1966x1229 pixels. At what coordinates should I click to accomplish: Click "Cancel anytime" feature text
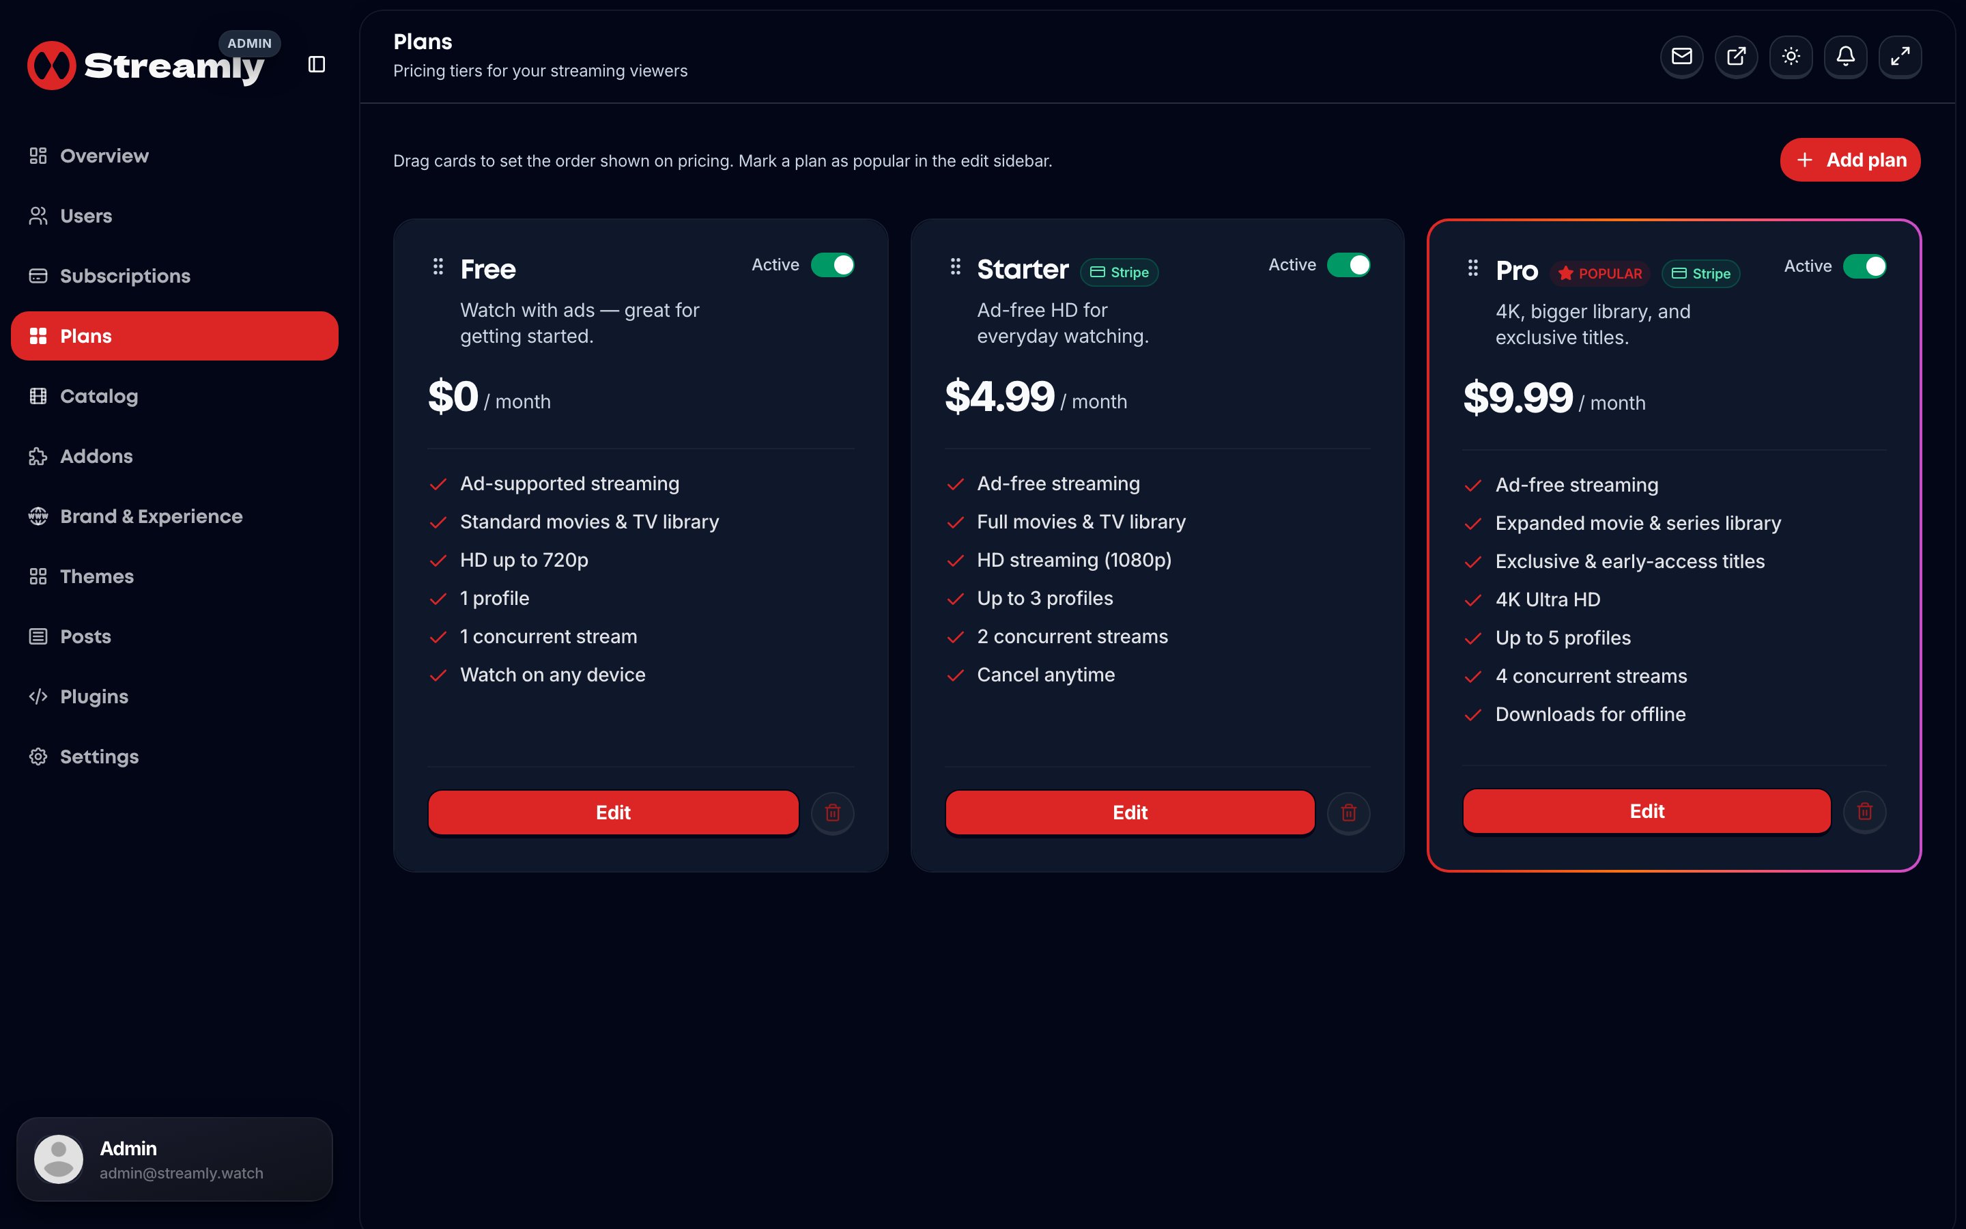[1046, 675]
